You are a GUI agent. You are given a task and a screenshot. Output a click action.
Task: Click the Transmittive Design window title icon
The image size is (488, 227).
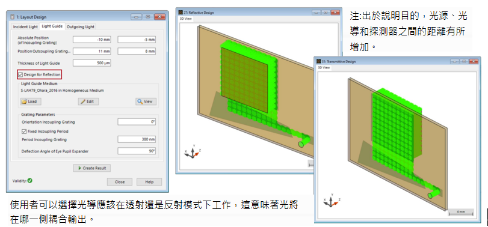[319, 61]
